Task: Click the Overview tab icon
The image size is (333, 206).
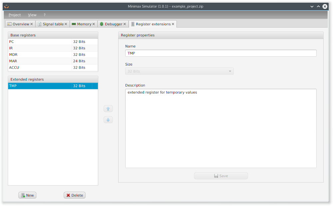Action: coord(9,24)
